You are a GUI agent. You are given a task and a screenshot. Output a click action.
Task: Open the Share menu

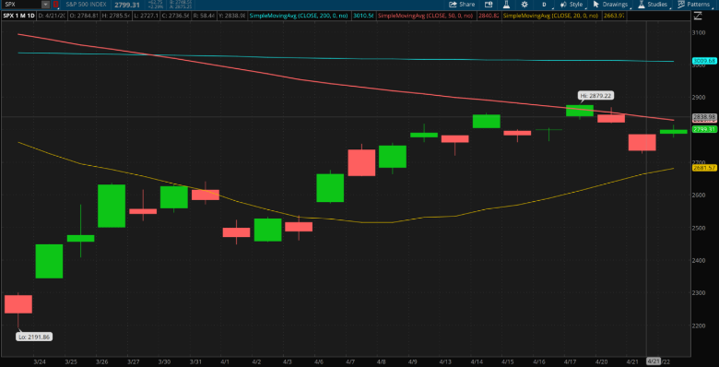(x=462, y=4)
